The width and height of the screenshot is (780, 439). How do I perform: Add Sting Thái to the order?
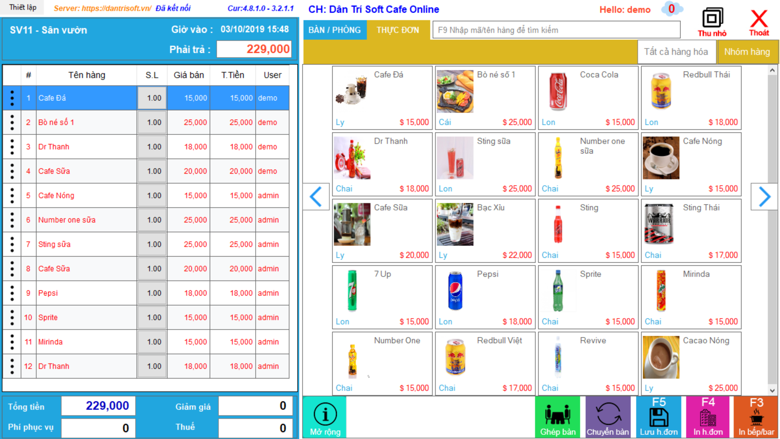click(691, 231)
